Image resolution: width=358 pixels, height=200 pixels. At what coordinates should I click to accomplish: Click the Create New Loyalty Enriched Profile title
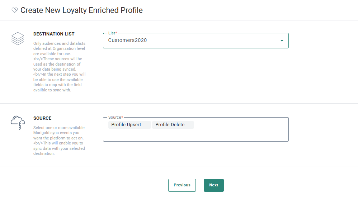[81, 10]
